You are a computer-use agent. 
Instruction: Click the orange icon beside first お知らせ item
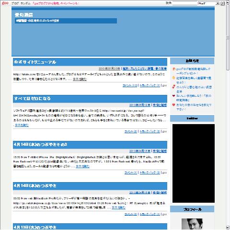[x=174, y=69]
